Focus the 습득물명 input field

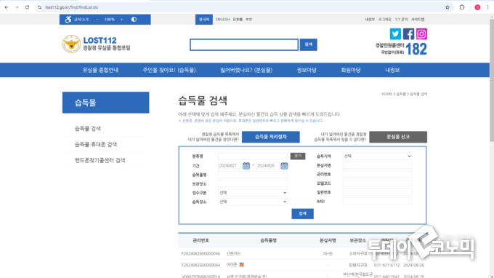tap(253, 175)
